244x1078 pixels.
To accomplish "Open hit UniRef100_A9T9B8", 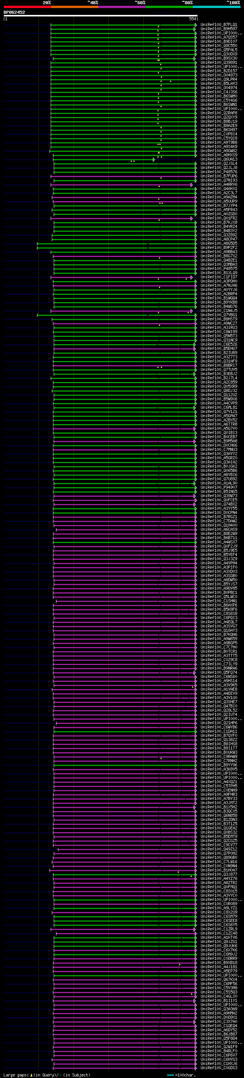I will click(x=218, y=142).
